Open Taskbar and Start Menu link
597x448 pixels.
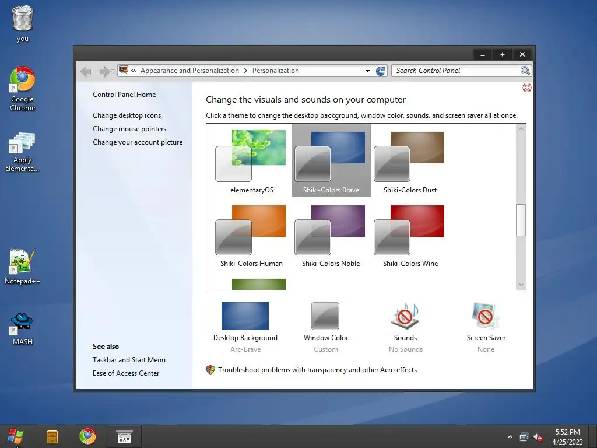pos(129,359)
